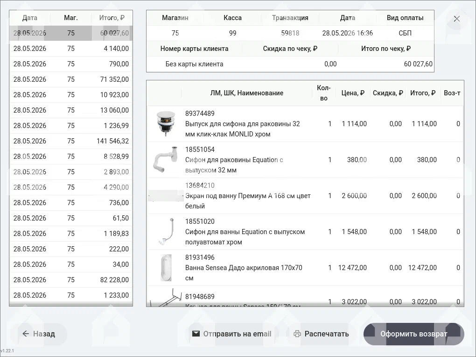The width and height of the screenshot is (476, 357).
Task: Click the Дата column header in receipts list
Action: 30,18
